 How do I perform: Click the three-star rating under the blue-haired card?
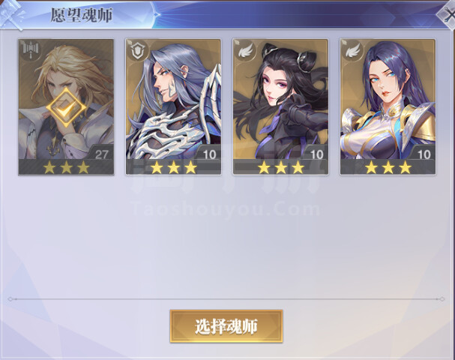(388, 167)
